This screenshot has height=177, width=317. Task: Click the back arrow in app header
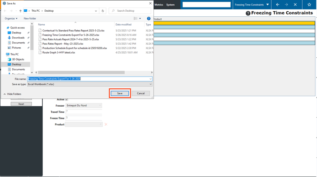278,5
